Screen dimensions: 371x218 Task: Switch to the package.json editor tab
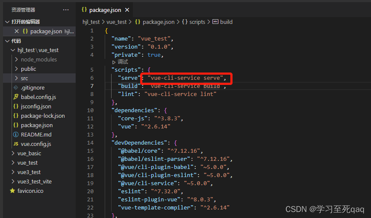click(105, 10)
